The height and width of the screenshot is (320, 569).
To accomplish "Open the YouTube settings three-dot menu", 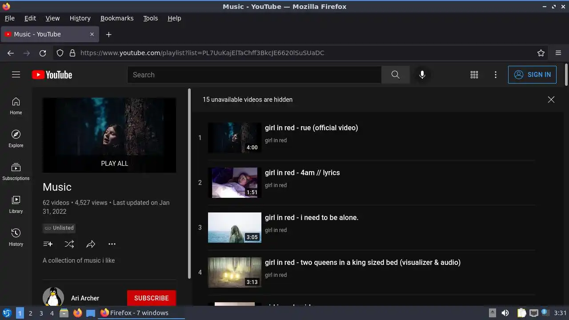I will click(x=496, y=75).
